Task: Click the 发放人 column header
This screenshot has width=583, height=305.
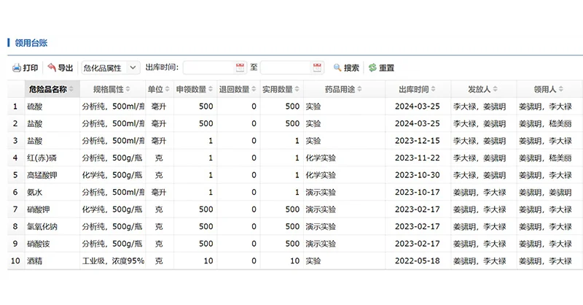Action: tap(480, 89)
